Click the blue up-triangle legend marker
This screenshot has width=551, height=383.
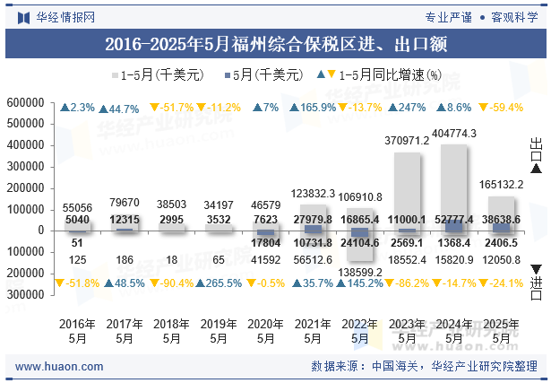pyautogui.click(x=321, y=74)
